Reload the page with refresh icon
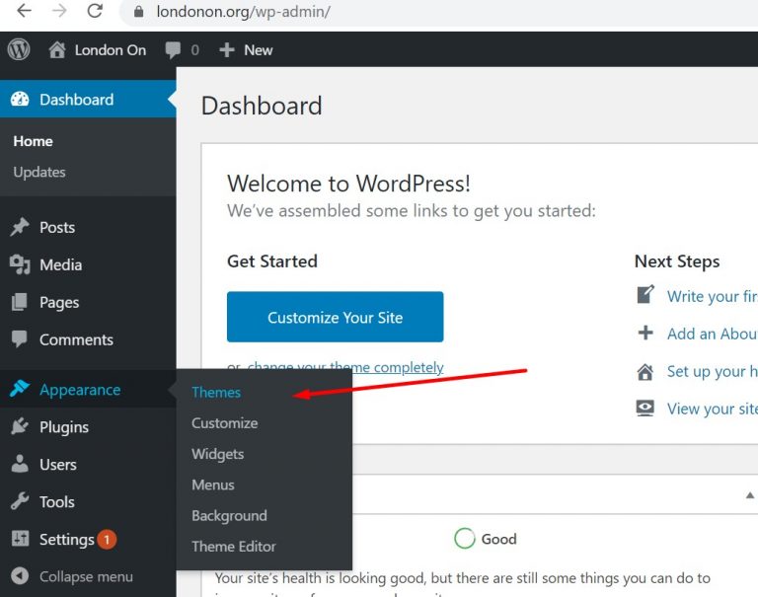The height and width of the screenshot is (597, 758). 95,11
